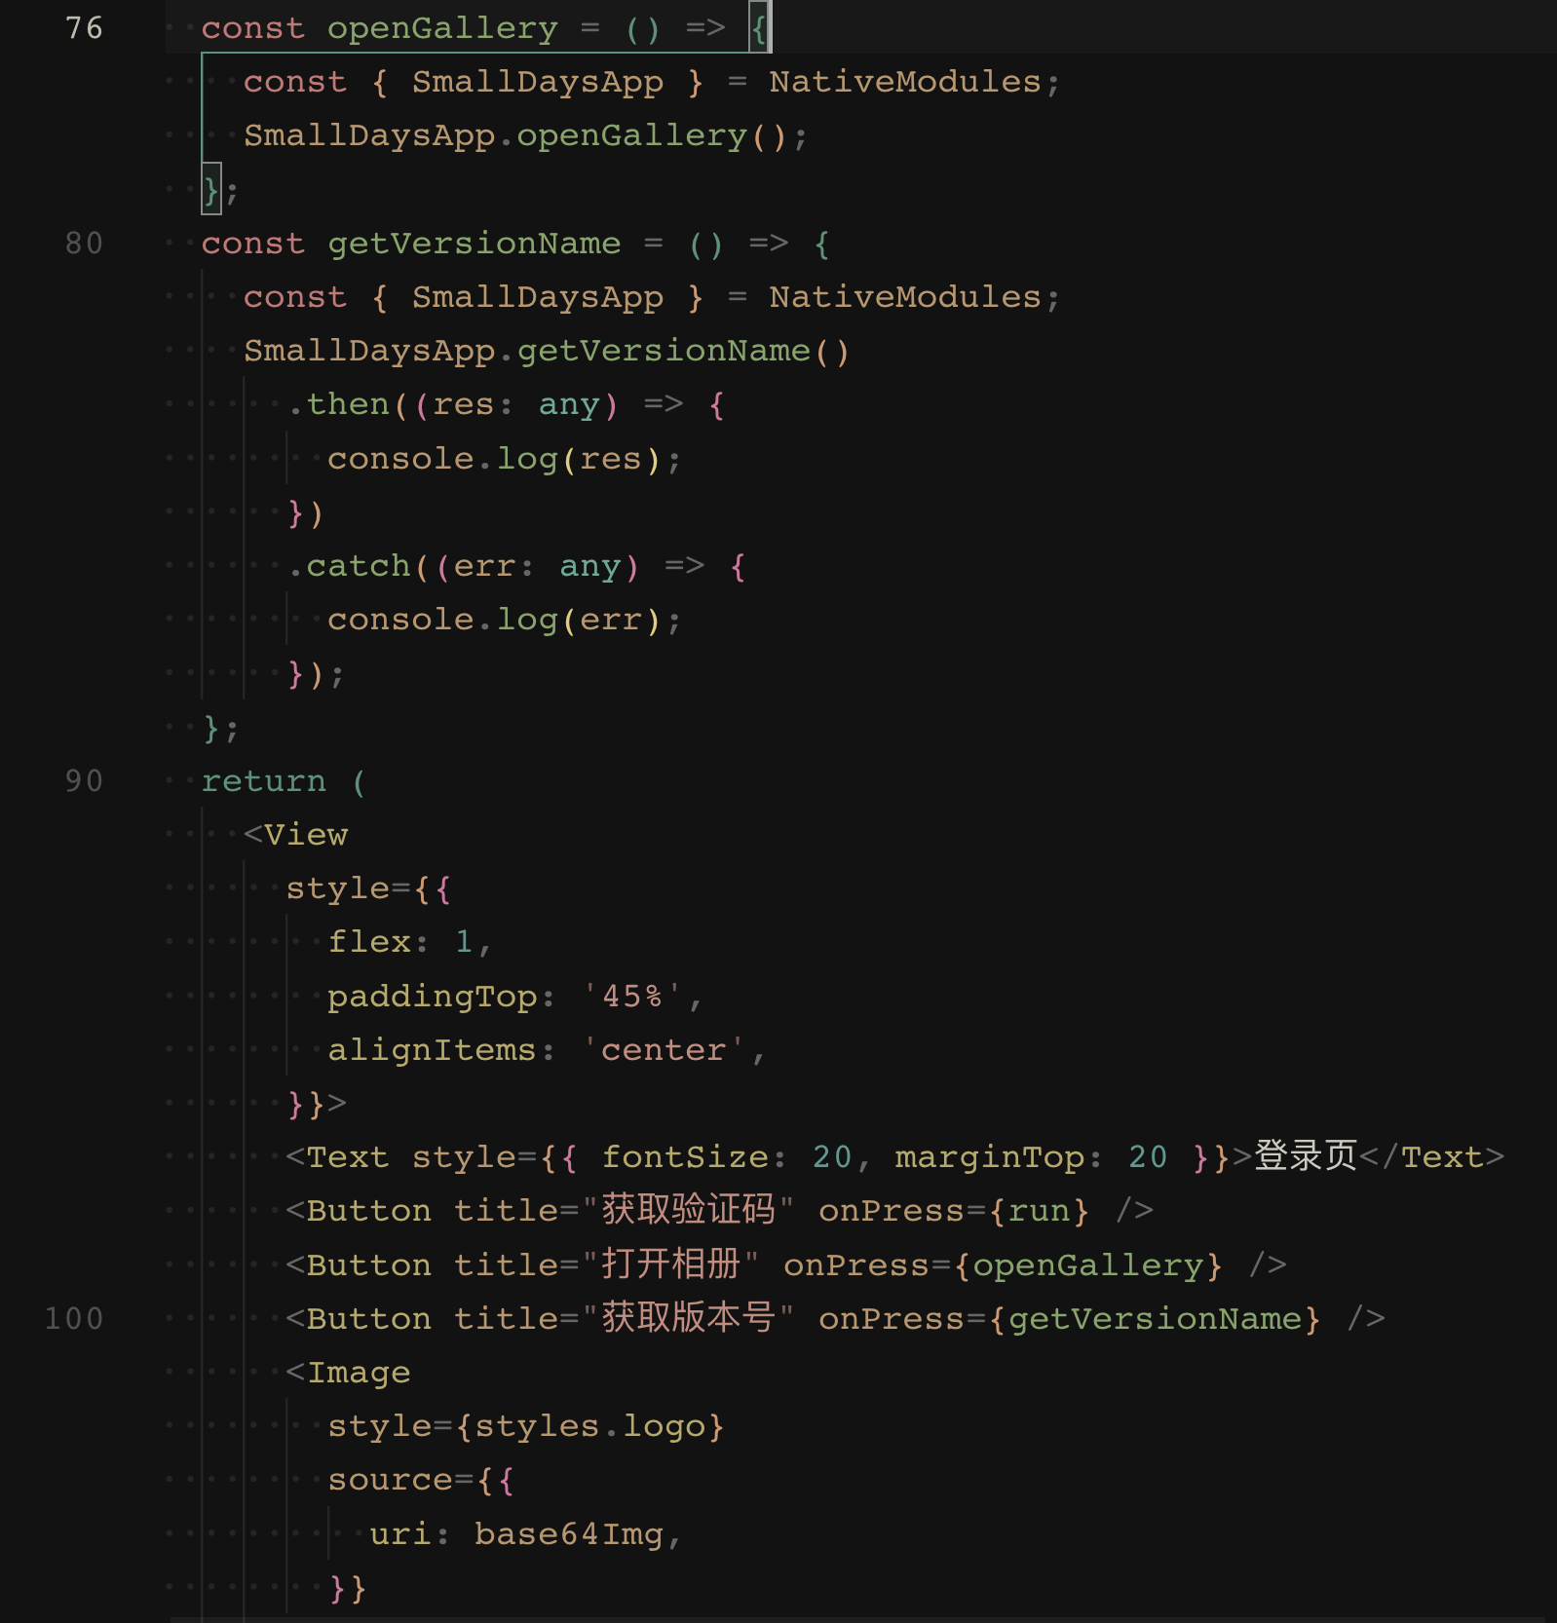This screenshot has height=1623, width=1557.
Task: Click onPress={run} handler
Action: (953, 1211)
